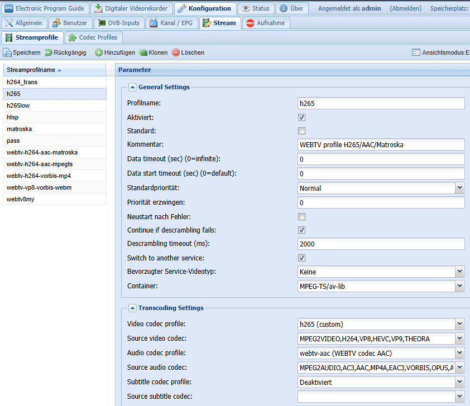Screen dimensions: 470x406
Task: Click the Löschen delete icon
Action: [176, 52]
